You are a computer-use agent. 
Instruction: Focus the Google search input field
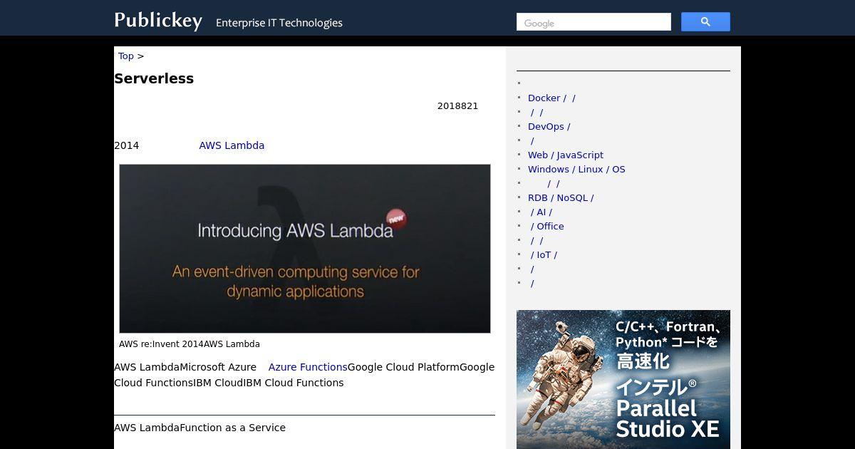click(594, 22)
